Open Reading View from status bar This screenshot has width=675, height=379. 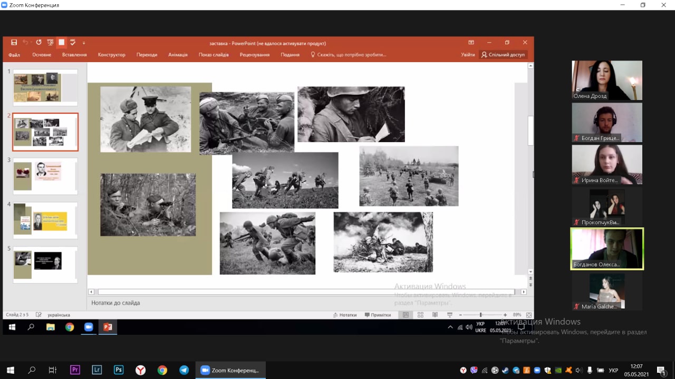click(x=435, y=315)
